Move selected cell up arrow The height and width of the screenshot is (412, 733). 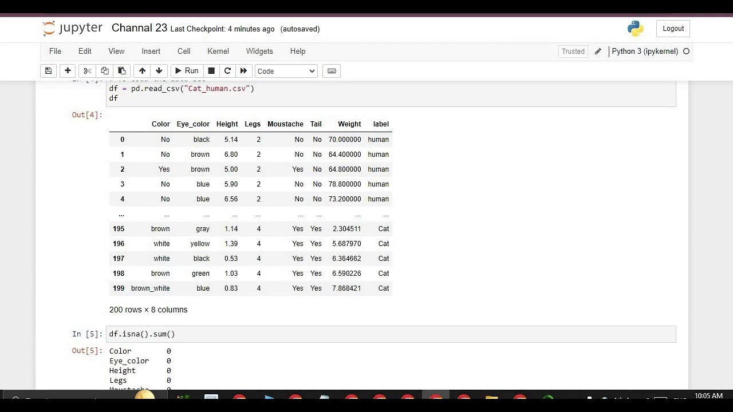[142, 71]
